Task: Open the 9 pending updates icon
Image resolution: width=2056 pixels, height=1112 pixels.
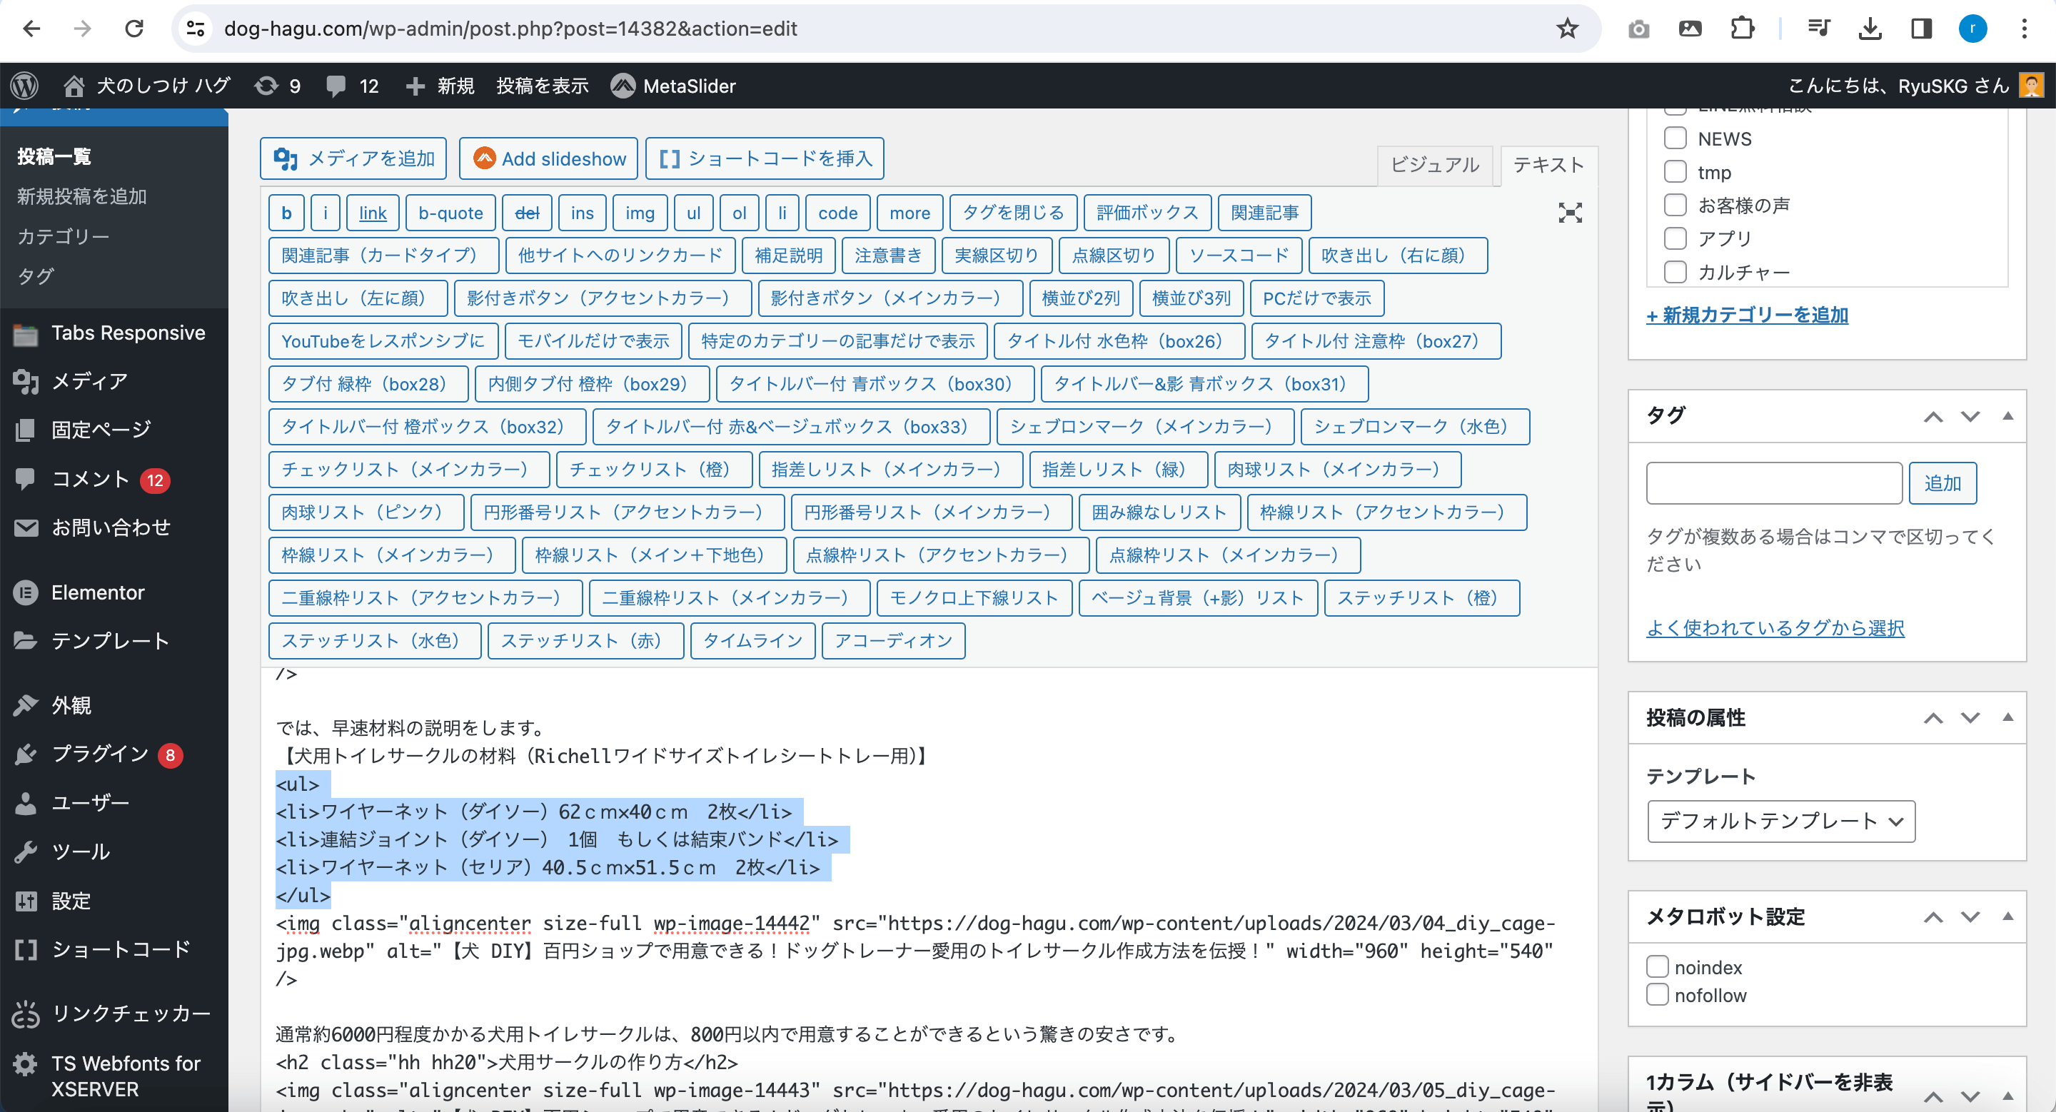Action: tap(278, 86)
